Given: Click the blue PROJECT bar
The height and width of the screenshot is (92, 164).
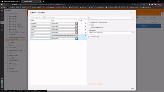Looking at the screenshot, I should pyautogui.click(x=148, y=26).
